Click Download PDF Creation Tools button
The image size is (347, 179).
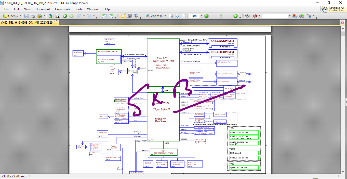(x=334, y=9)
